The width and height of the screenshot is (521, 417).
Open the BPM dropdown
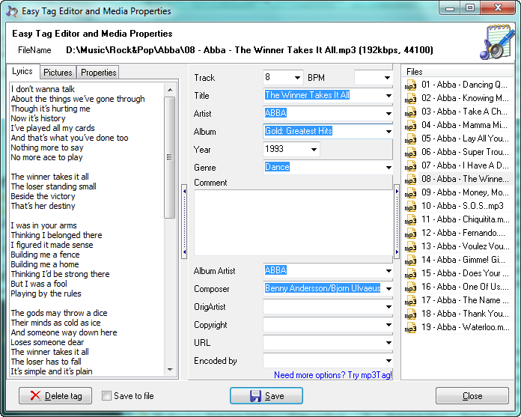pos(387,78)
